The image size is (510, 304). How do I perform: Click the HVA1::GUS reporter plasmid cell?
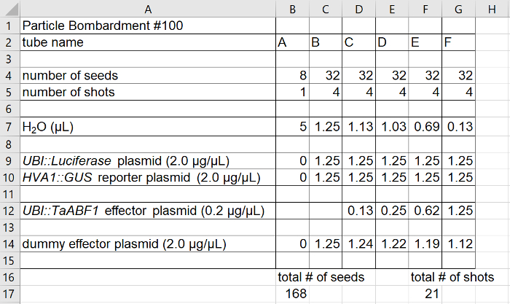(x=142, y=177)
